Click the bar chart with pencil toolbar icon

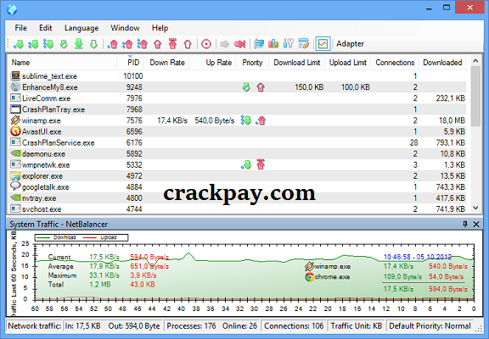[x=273, y=44]
